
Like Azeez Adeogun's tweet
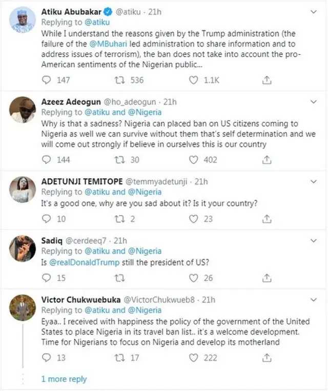click(x=193, y=160)
